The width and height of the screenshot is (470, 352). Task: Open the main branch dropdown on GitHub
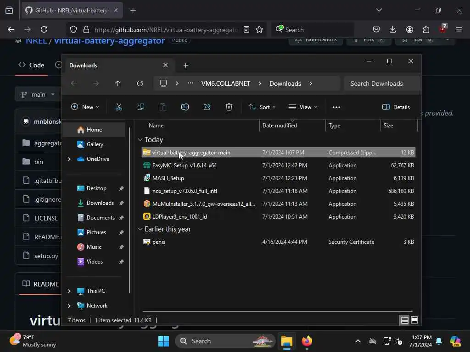click(x=38, y=94)
